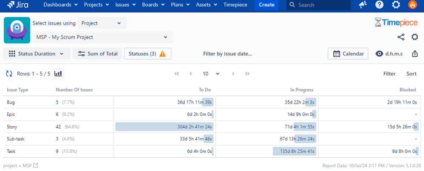Open the Timepiece menu item

click(x=235, y=5)
